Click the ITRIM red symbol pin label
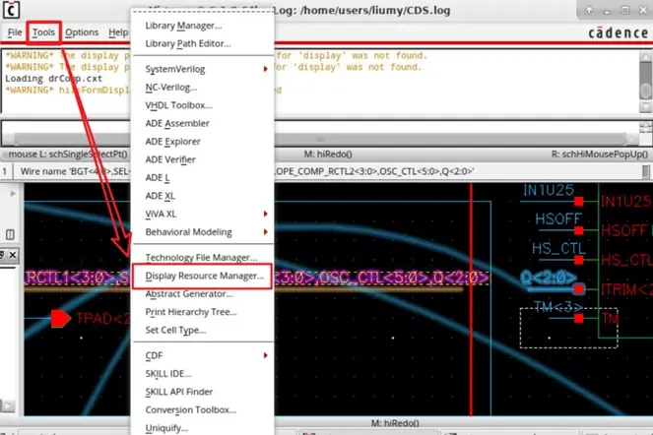653x435 pixels. click(626, 289)
